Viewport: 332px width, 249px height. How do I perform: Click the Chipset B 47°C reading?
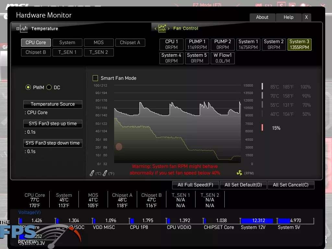coord(151,200)
